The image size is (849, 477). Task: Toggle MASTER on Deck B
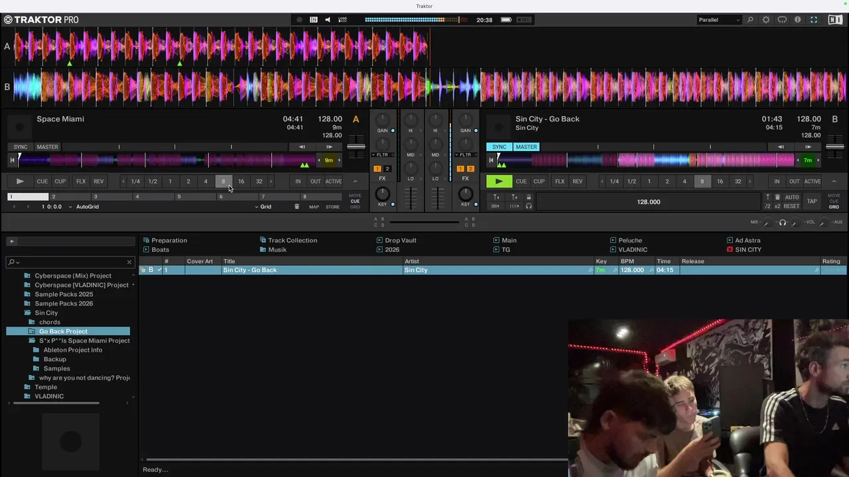coord(526,147)
